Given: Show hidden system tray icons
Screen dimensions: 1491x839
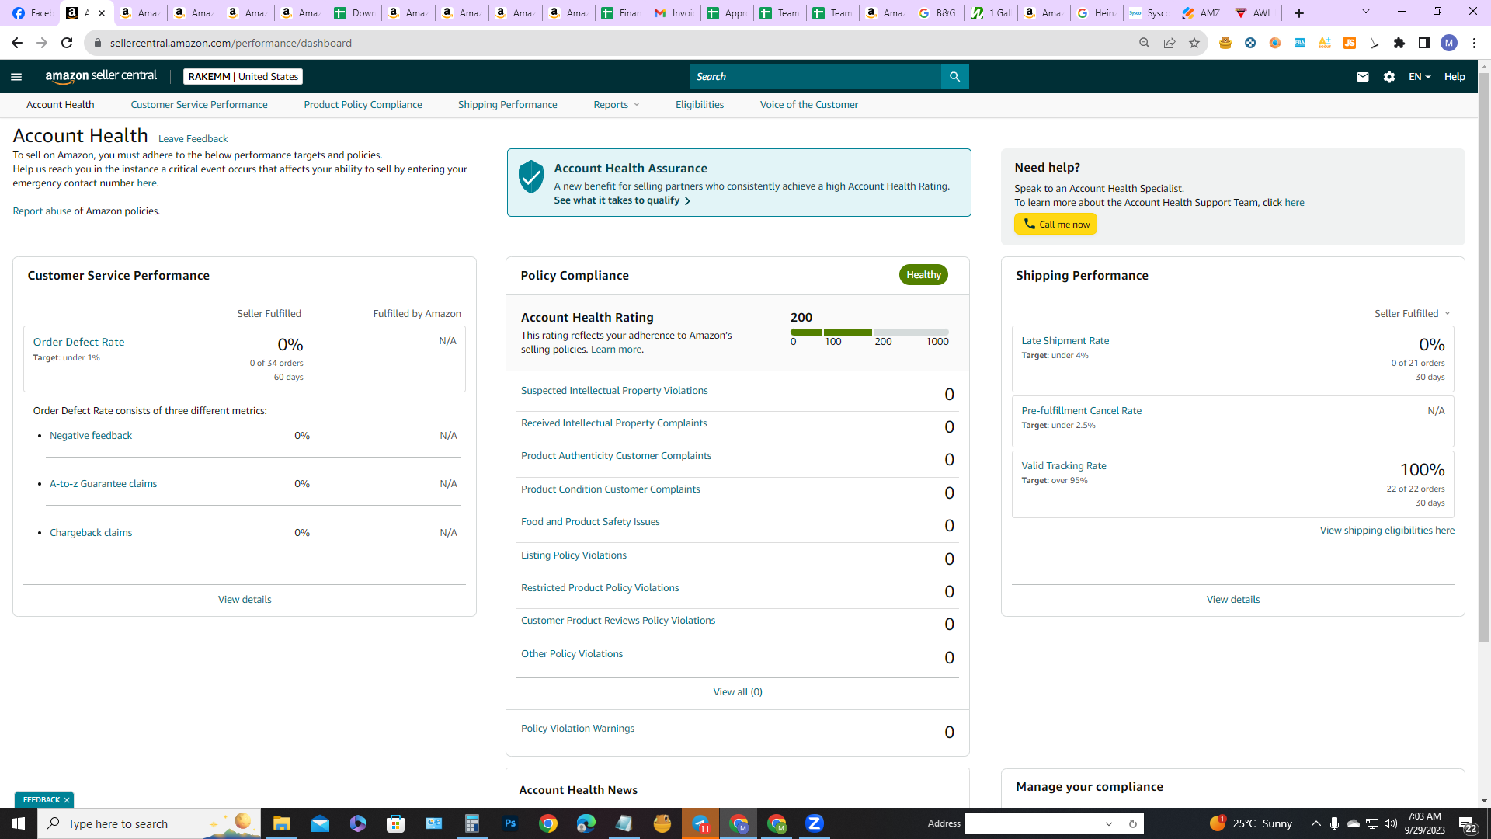Looking at the screenshot, I should point(1315,823).
